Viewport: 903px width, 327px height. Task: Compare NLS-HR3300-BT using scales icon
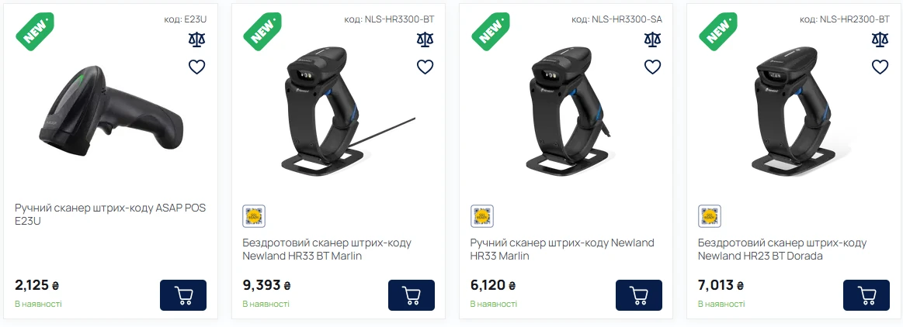click(425, 40)
